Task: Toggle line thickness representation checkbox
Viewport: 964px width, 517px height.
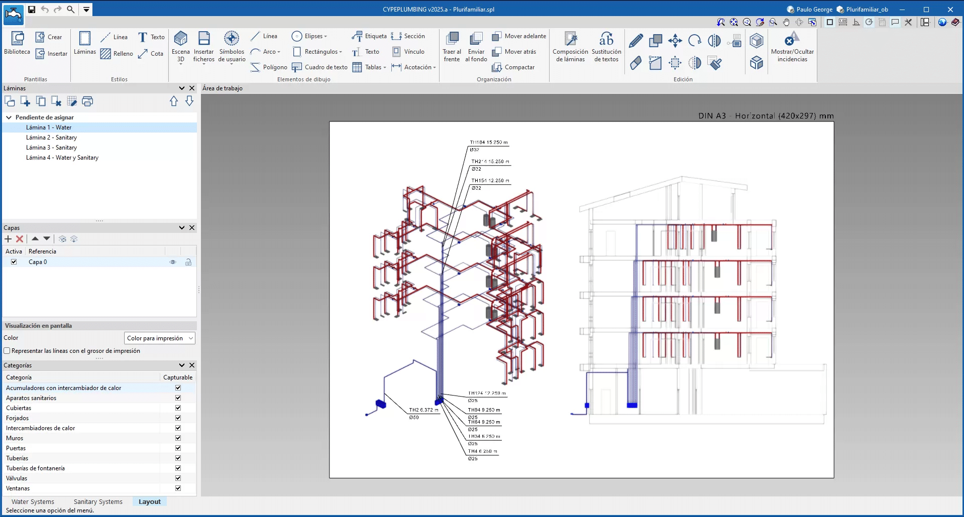Action: pyautogui.click(x=7, y=351)
